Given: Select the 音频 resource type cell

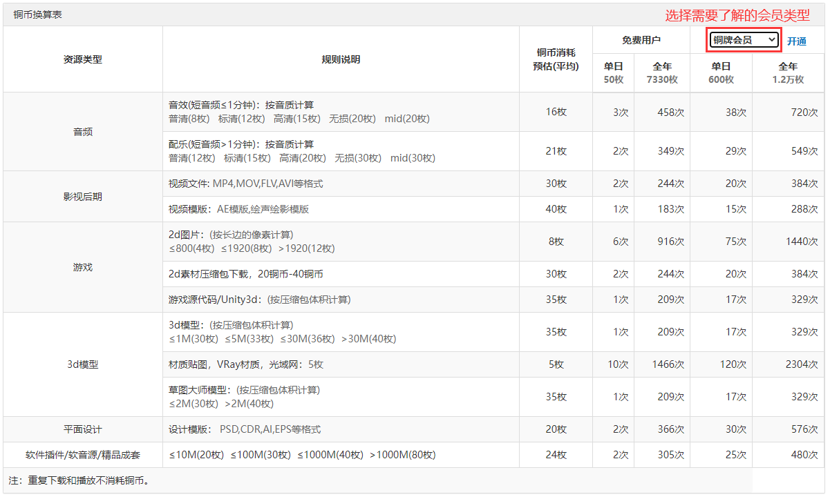Looking at the screenshot, I should (x=83, y=132).
